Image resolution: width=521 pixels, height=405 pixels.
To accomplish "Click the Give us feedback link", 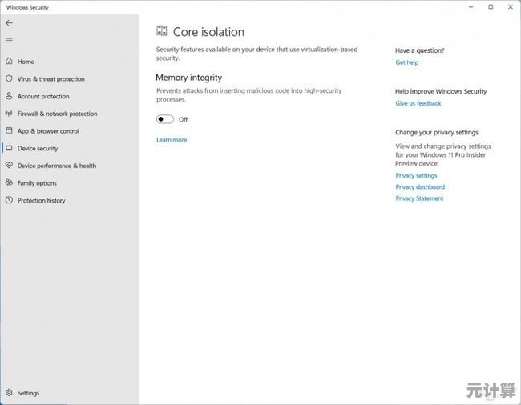I will pos(418,103).
